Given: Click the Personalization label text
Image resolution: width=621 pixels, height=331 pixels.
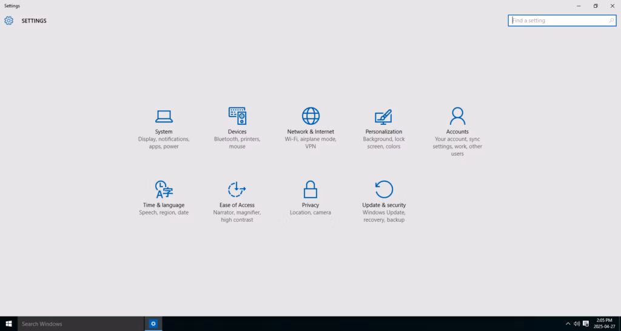Looking at the screenshot, I should [x=384, y=132].
